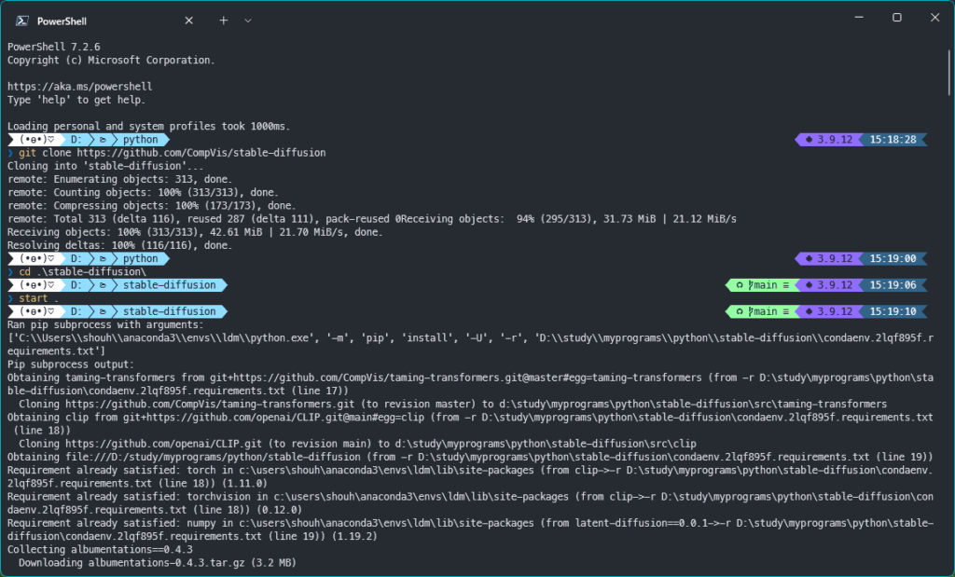955x577 pixels.
Task: Click 'Ran pip subprocess with arguments:' line
Action: (105, 325)
